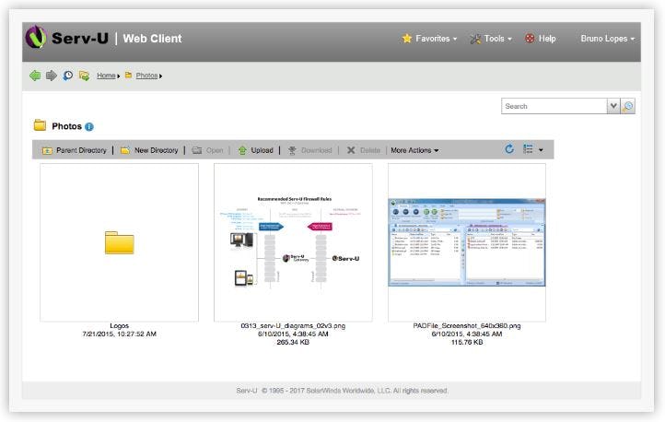Click Parent Directory button

pos(75,150)
